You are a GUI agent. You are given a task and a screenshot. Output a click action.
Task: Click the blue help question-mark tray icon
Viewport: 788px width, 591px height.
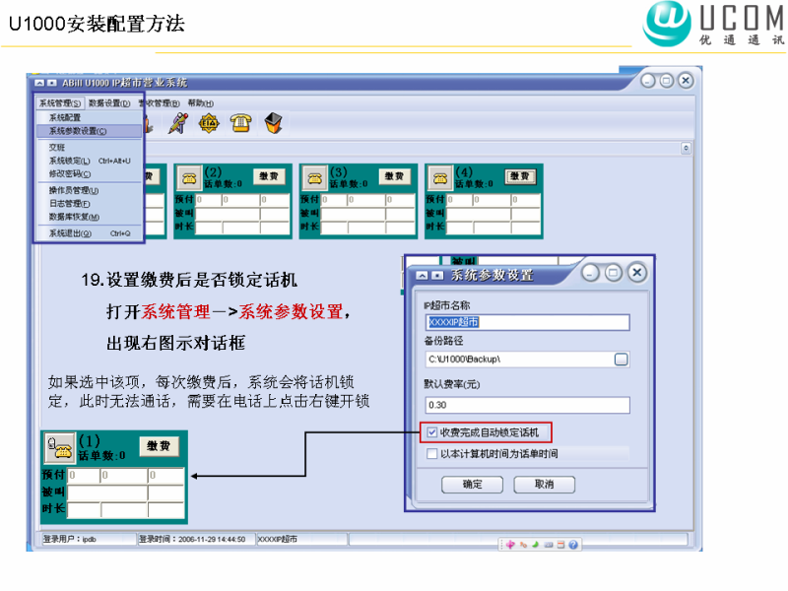pos(573,545)
